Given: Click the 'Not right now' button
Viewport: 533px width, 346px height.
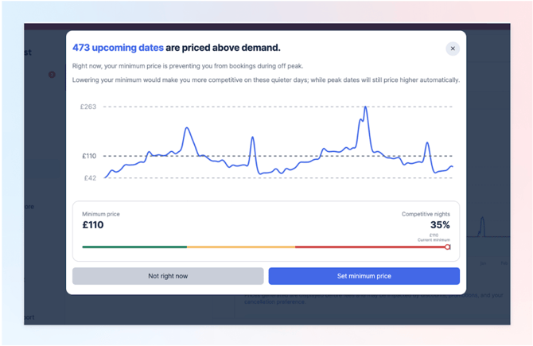Looking at the screenshot, I should pos(168,276).
